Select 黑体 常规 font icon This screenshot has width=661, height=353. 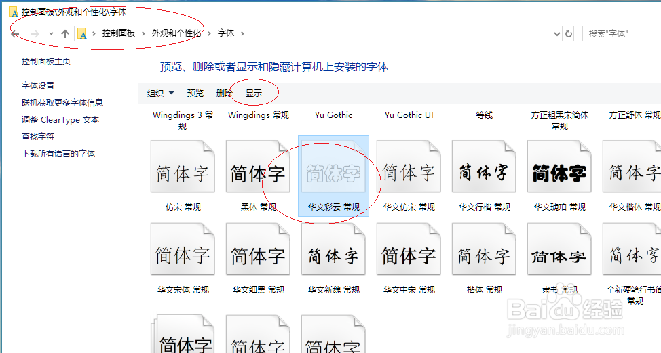pyautogui.click(x=258, y=167)
